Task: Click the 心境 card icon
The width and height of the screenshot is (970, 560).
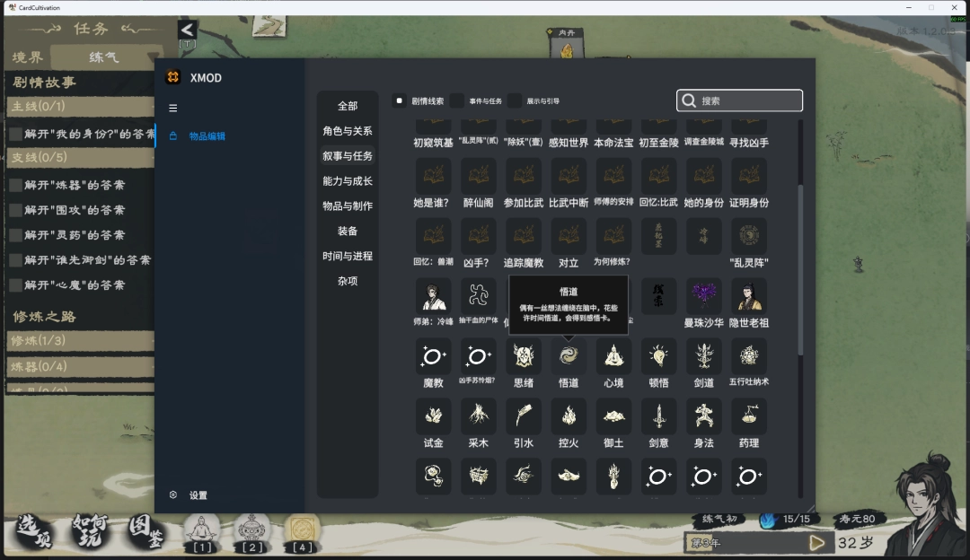Action: pyautogui.click(x=613, y=356)
